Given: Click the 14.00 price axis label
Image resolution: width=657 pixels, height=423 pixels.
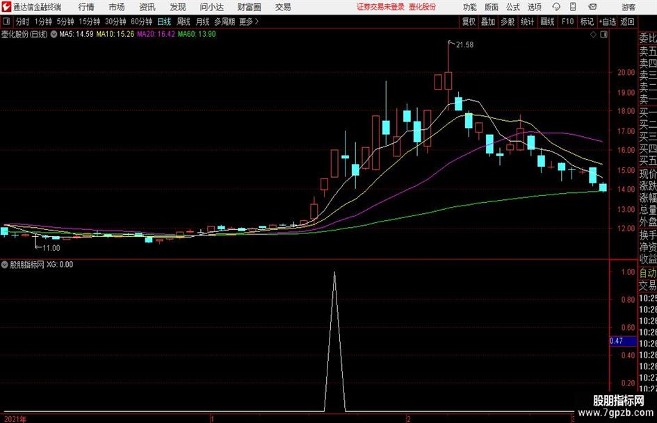Looking at the screenshot, I should [626, 190].
